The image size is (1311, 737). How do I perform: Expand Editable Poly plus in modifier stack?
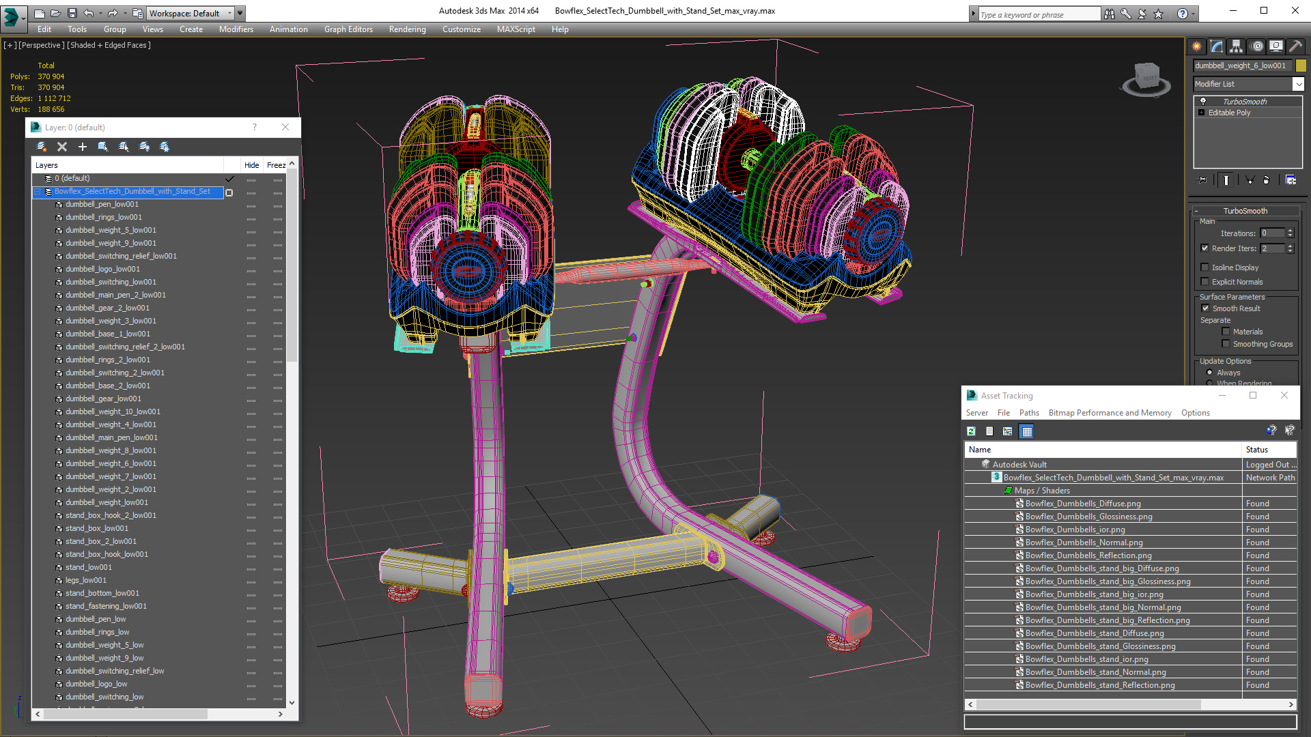coord(1201,113)
